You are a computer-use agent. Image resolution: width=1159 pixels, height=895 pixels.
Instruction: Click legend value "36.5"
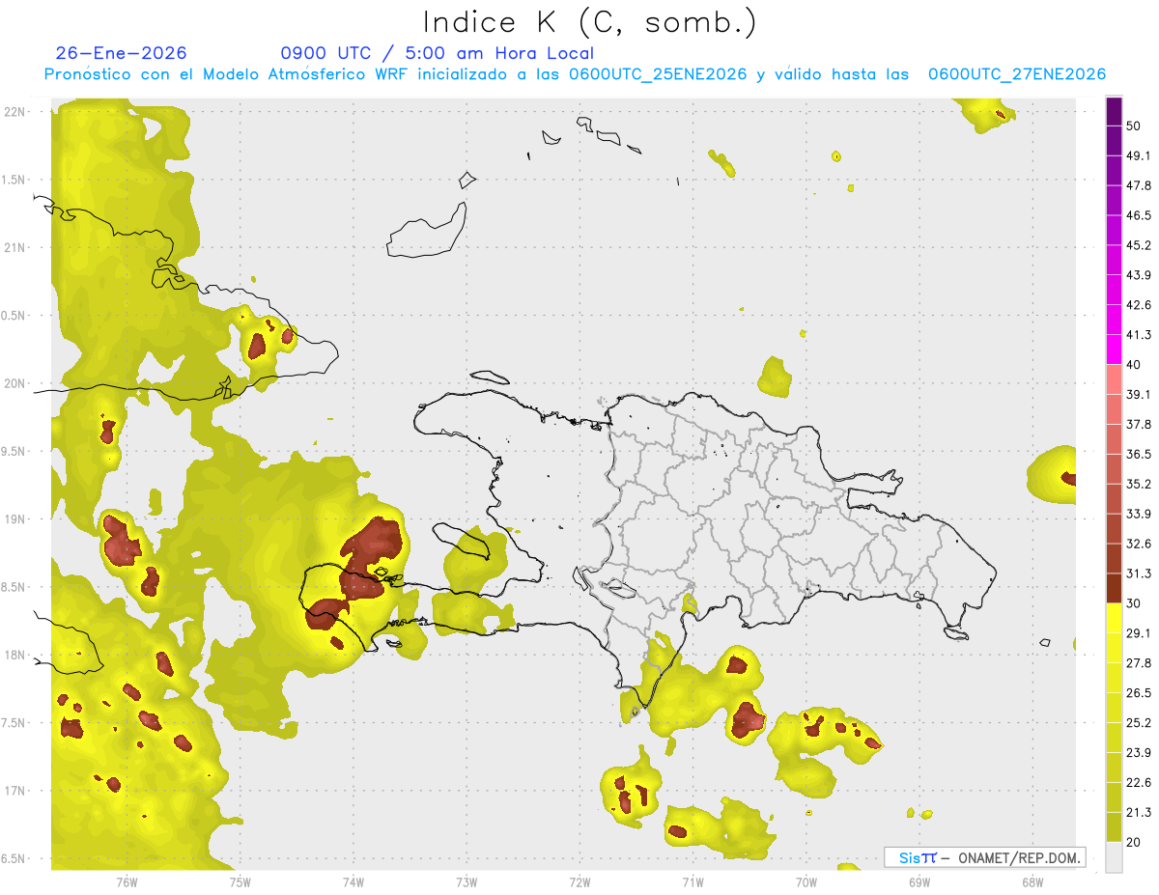click(1139, 454)
